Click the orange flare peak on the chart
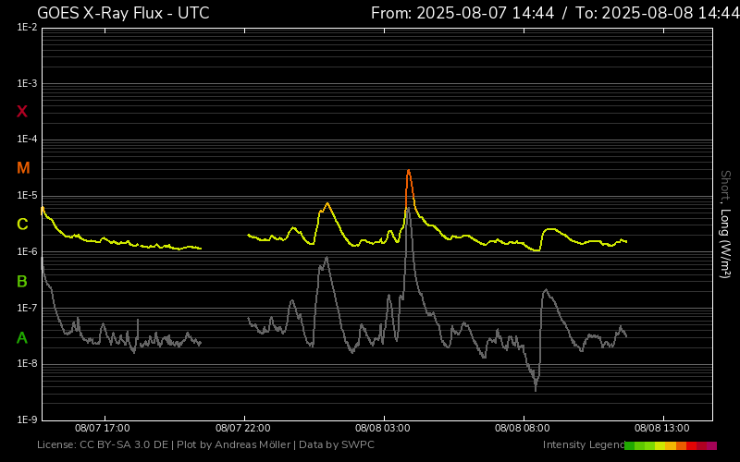Screen dimensions: 740x462 (408, 174)
